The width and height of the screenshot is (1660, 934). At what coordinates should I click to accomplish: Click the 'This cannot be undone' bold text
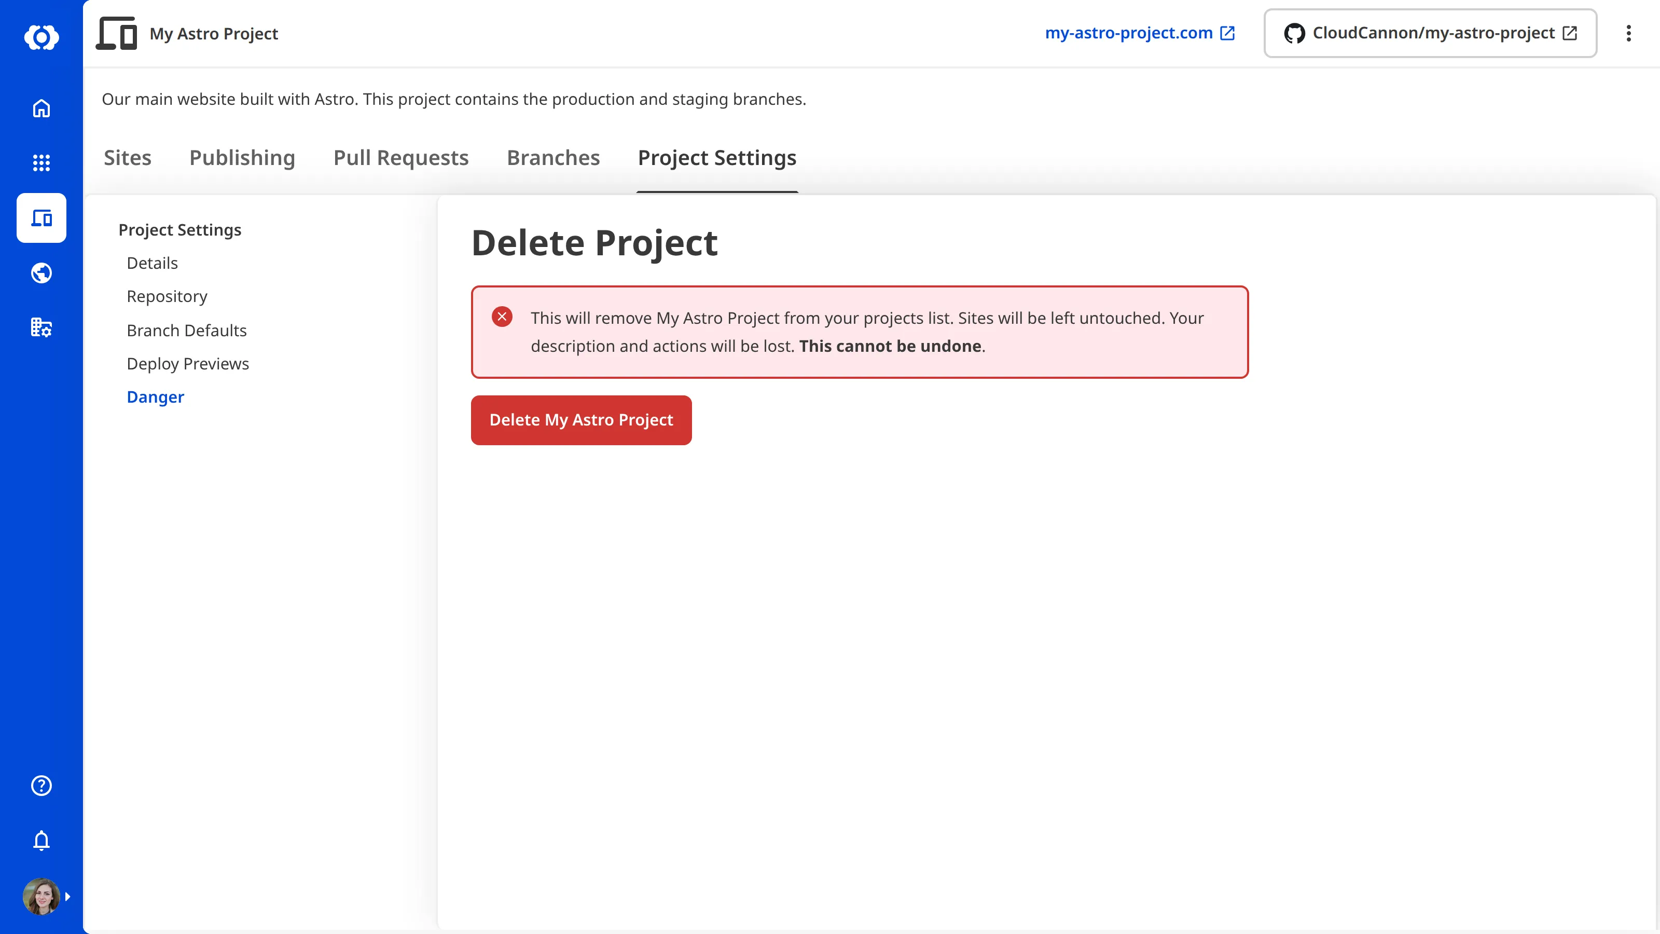[891, 346]
